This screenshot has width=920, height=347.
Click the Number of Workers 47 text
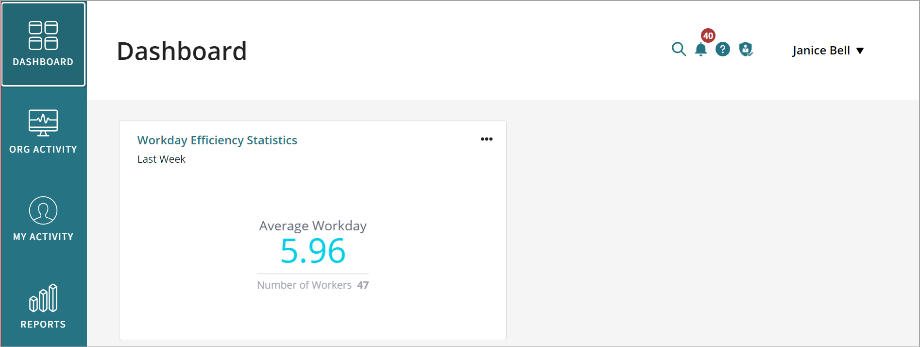(313, 285)
